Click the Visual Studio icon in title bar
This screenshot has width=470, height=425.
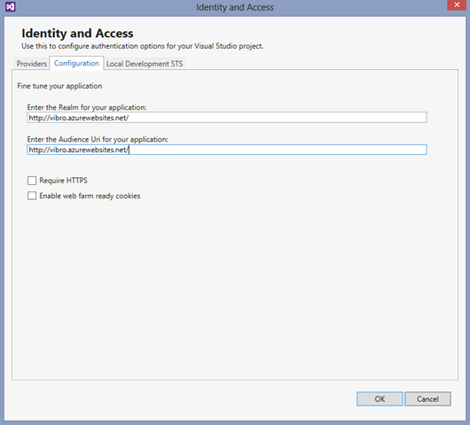pos(10,6)
